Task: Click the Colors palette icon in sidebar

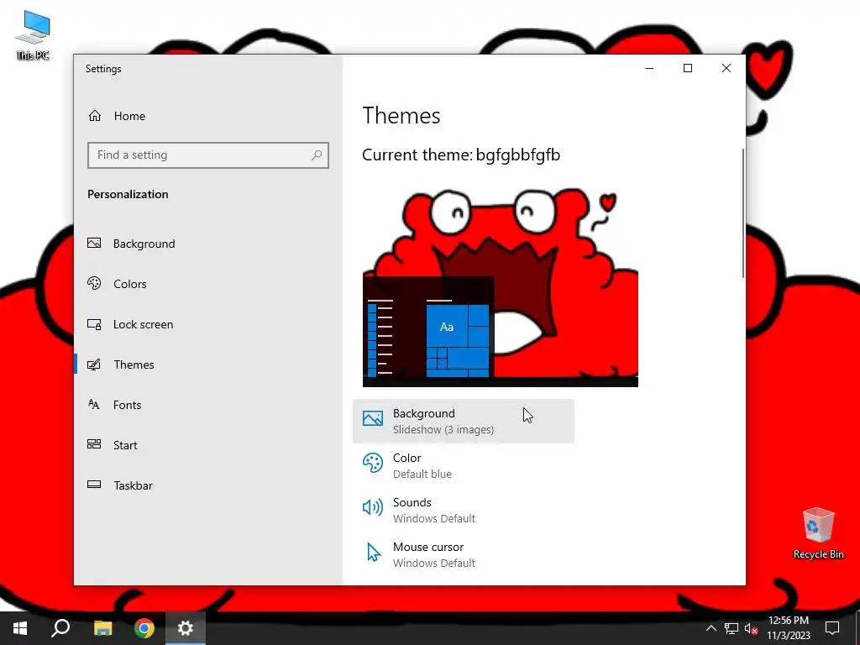Action: 94,284
